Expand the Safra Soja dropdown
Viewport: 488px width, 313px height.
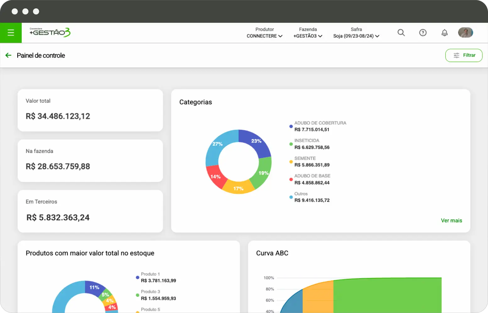tap(356, 33)
